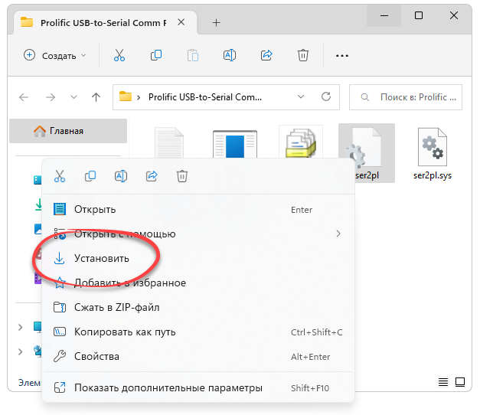Click the Share icon in the context menu

click(x=152, y=176)
